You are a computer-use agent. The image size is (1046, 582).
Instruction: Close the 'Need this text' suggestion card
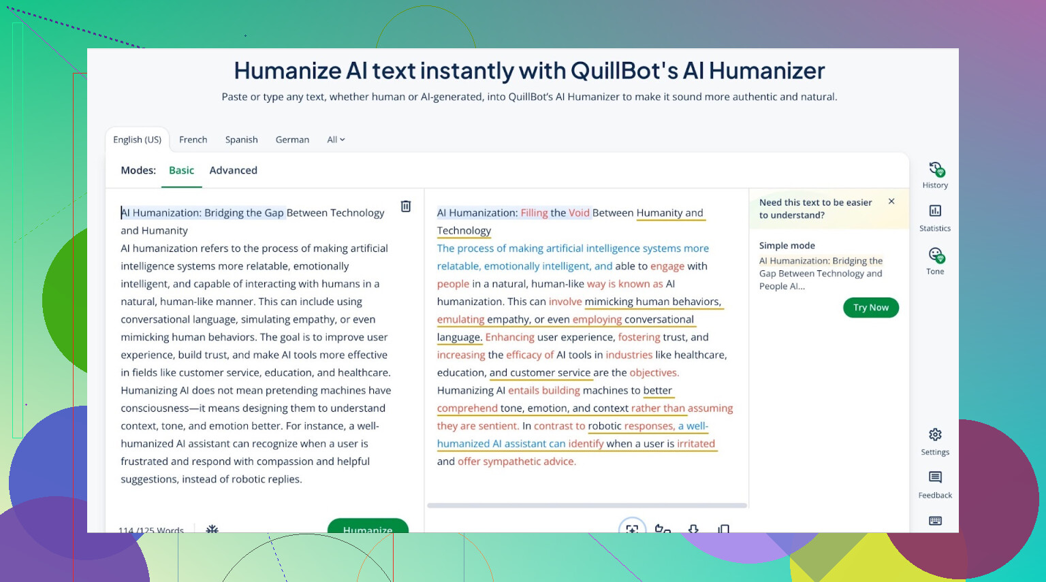891,201
